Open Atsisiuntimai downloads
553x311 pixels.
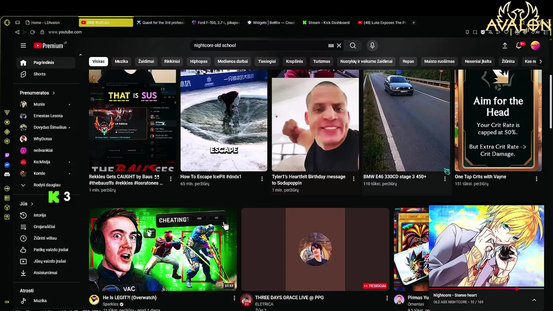[46, 273]
